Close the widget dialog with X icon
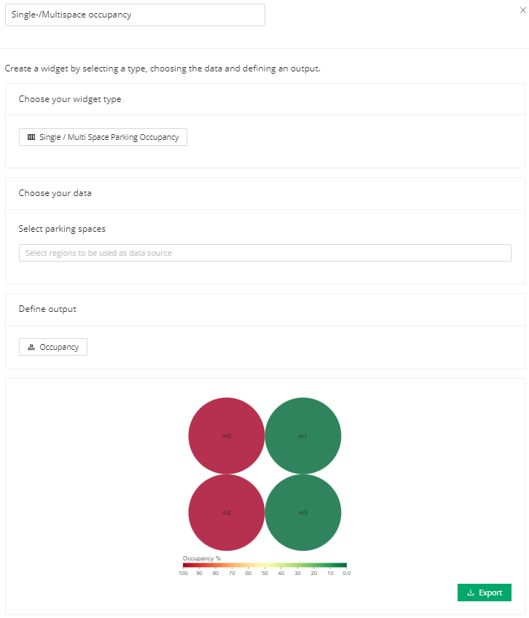The width and height of the screenshot is (529, 618). click(x=523, y=11)
